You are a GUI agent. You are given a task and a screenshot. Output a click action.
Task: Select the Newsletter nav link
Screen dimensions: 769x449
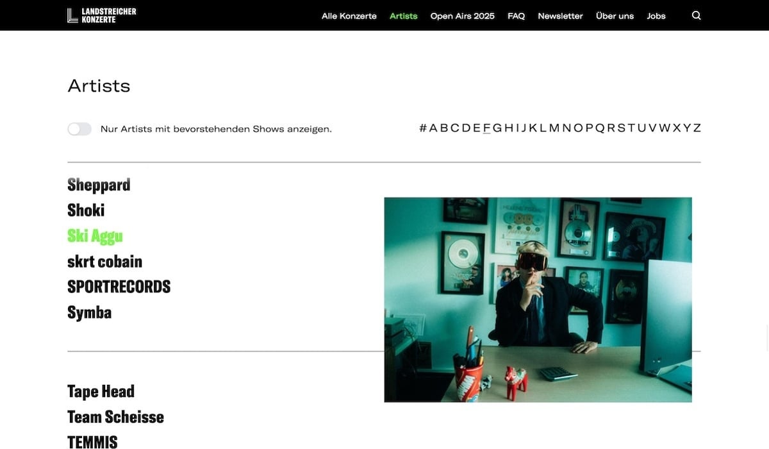[x=560, y=16]
